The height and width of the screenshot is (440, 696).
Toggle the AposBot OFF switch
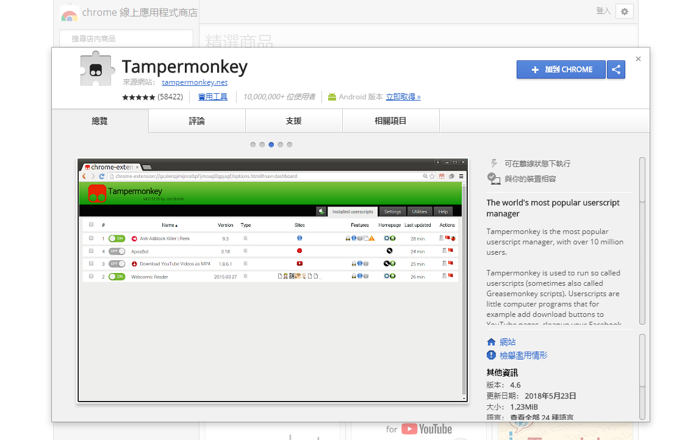[117, 252]
